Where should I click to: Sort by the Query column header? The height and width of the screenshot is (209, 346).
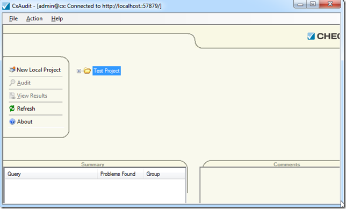[x=51, y=174]
